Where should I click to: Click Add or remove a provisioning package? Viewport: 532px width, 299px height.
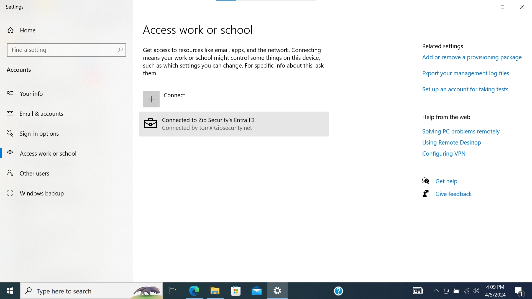pos(472,57)
